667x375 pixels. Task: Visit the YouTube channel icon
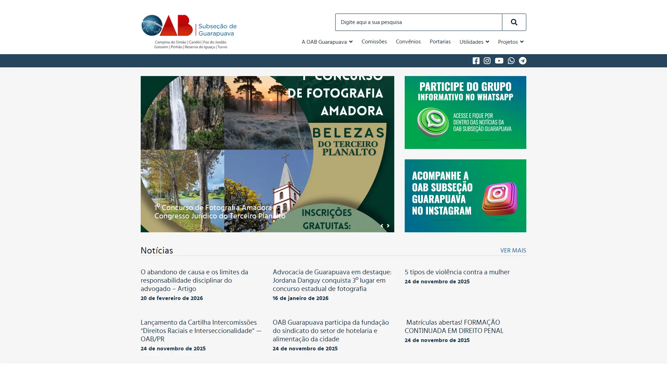pos(499,61)
